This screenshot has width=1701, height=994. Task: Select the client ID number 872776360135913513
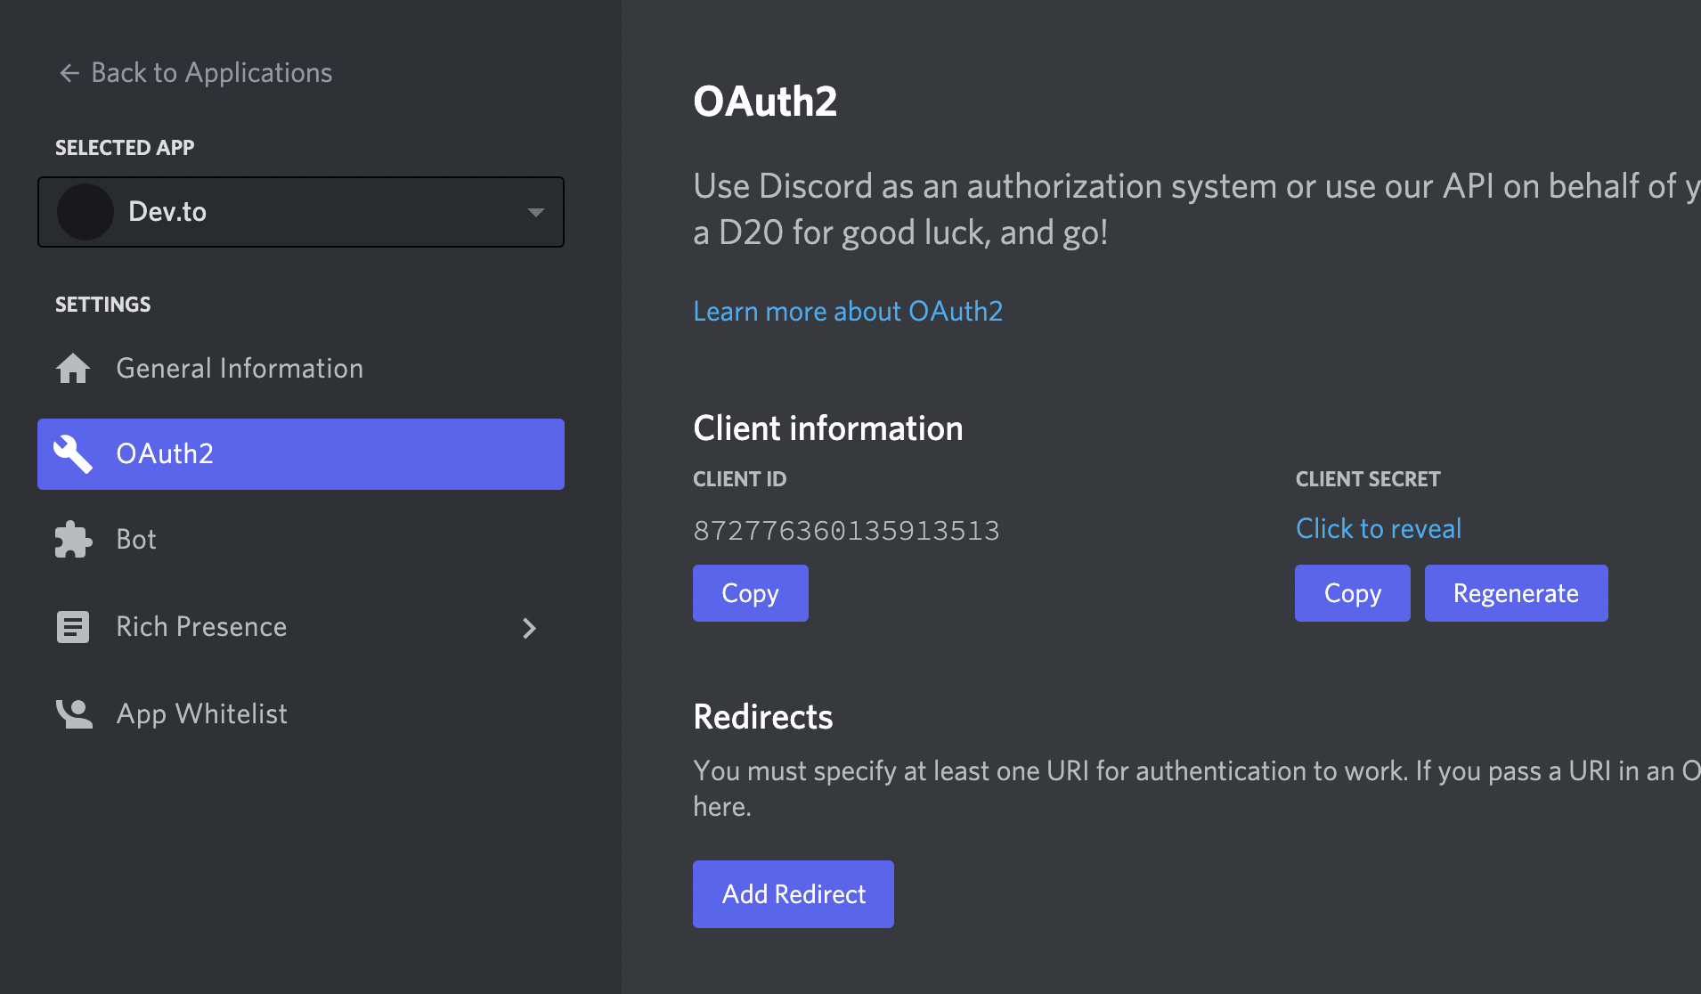(x=846, y=531)
